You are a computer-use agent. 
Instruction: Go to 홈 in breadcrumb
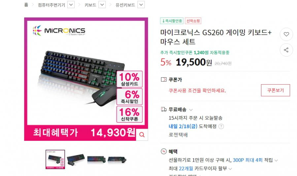26,5
